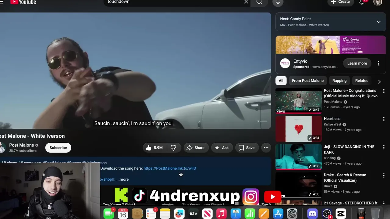
Task: Clear the search box with the X
Action: 246,2
